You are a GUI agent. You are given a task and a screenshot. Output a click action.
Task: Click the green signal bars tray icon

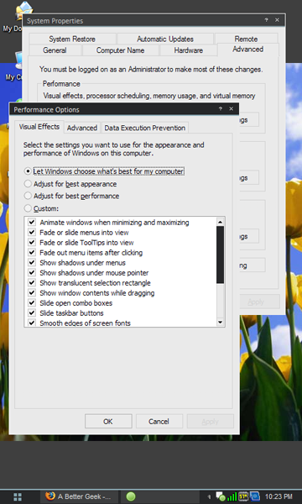[x=232, y=496]
